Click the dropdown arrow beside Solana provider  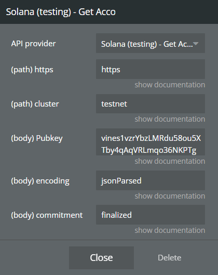[x=196, y=43]
